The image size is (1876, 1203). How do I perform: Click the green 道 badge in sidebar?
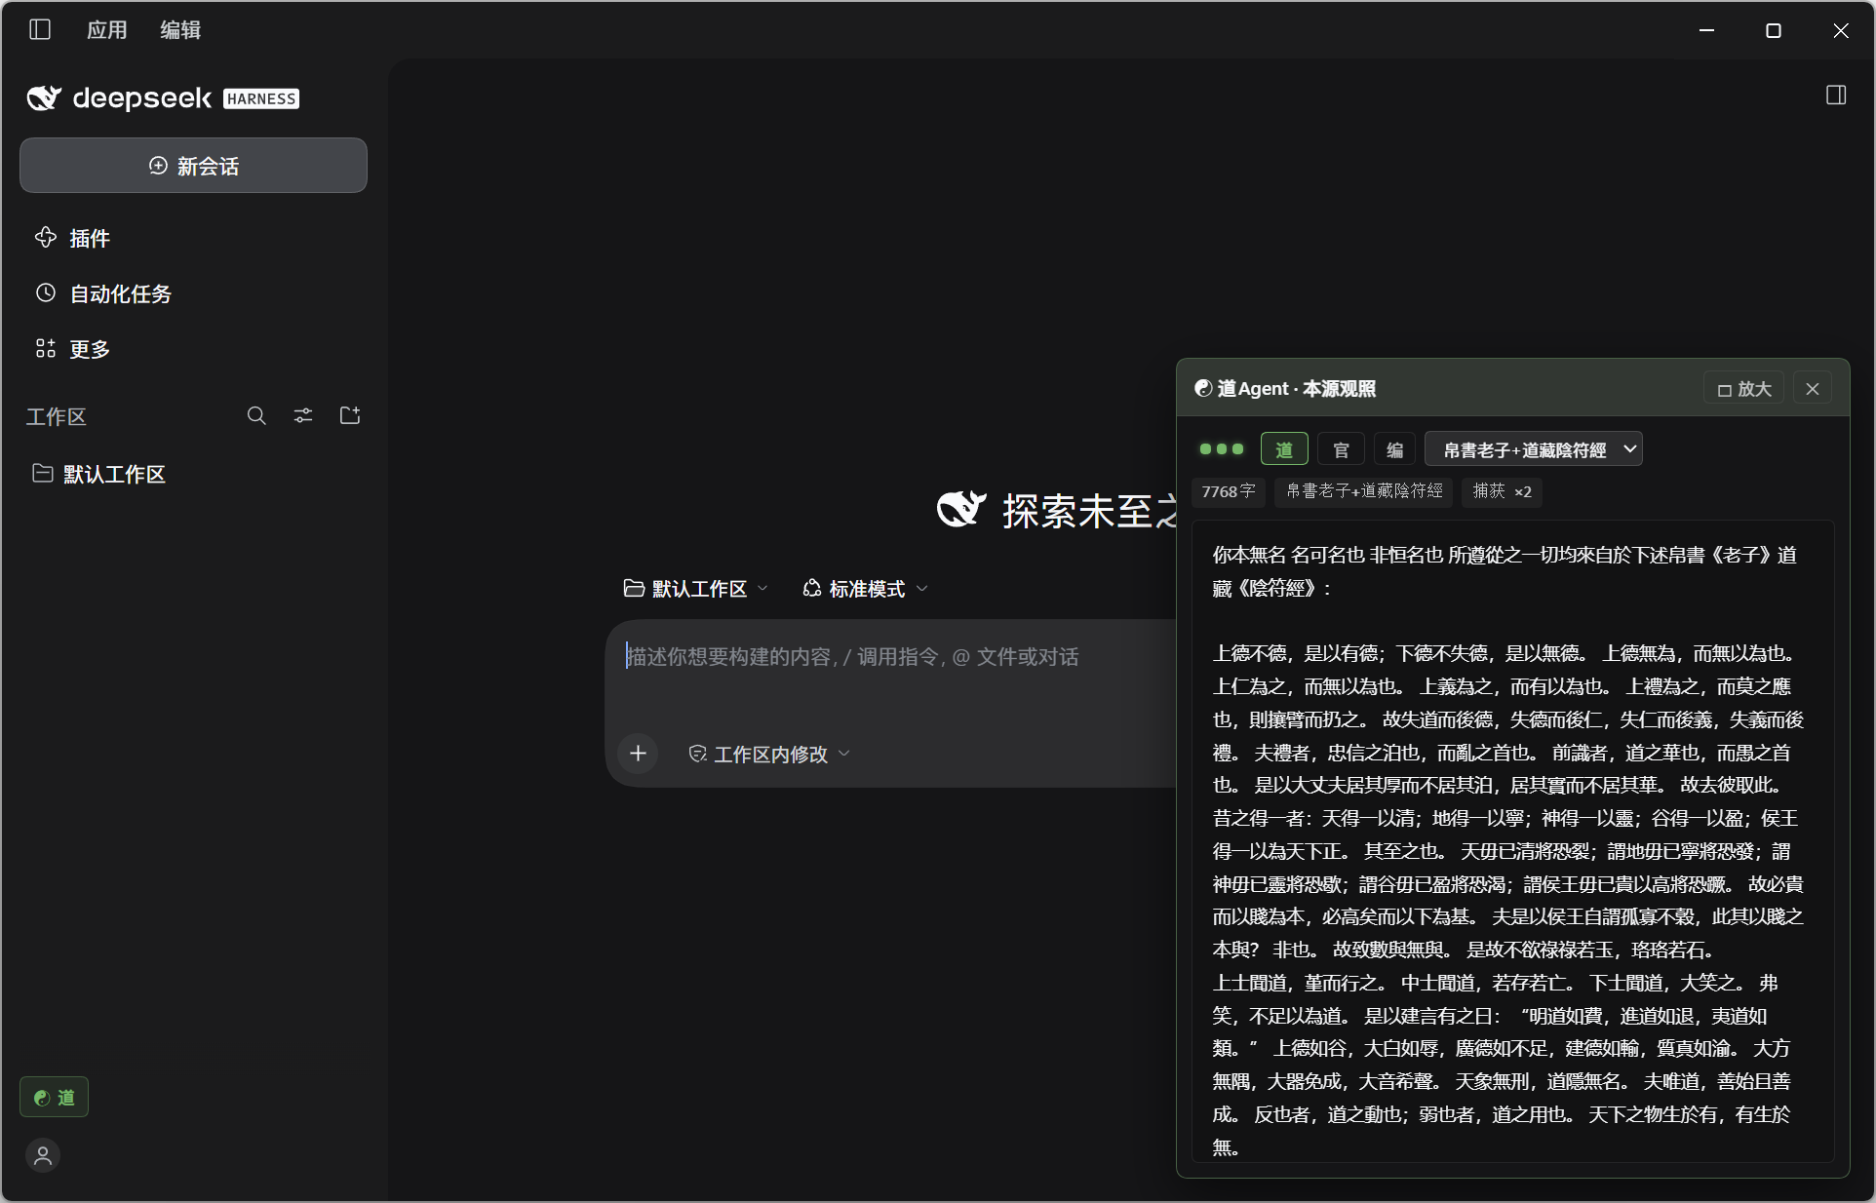tap(54, 1097)
